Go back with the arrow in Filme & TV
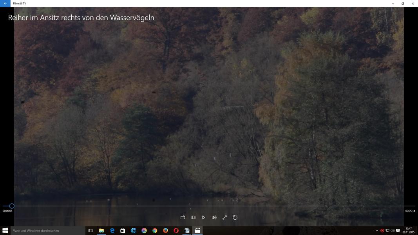Viewport: 418px width, 235px height. click(x=5, y=4)
